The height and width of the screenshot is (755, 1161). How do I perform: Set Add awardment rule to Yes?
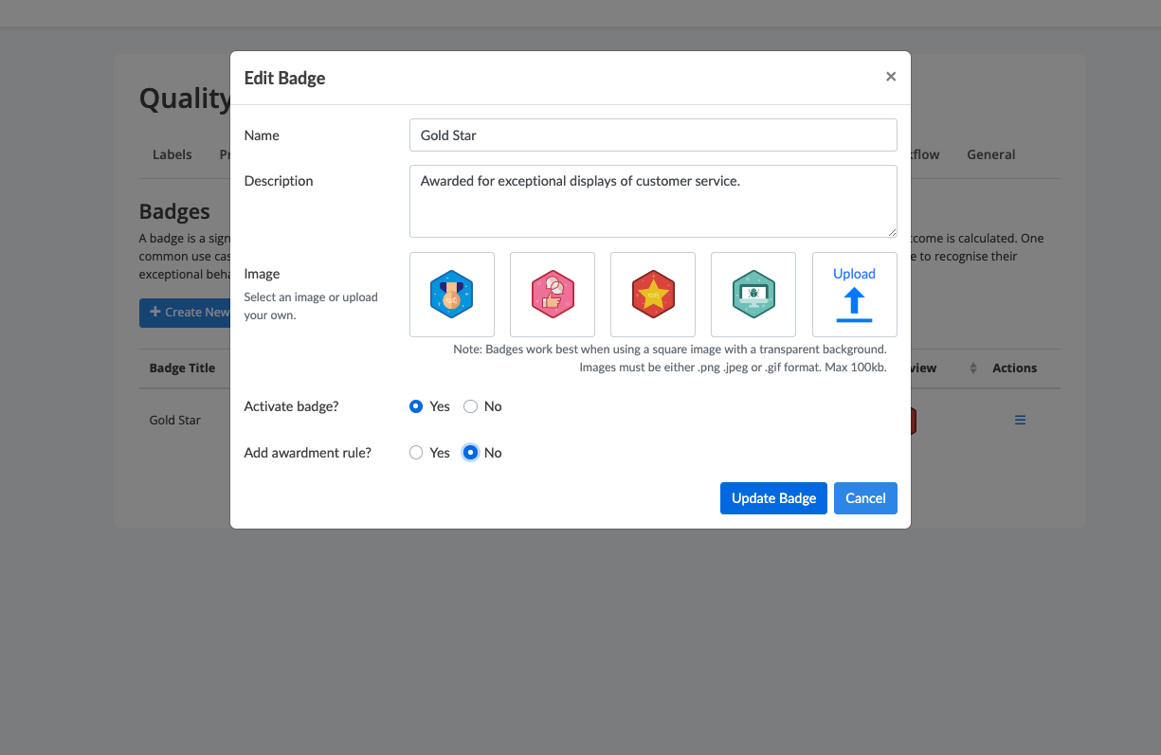[x=416, y=453]
